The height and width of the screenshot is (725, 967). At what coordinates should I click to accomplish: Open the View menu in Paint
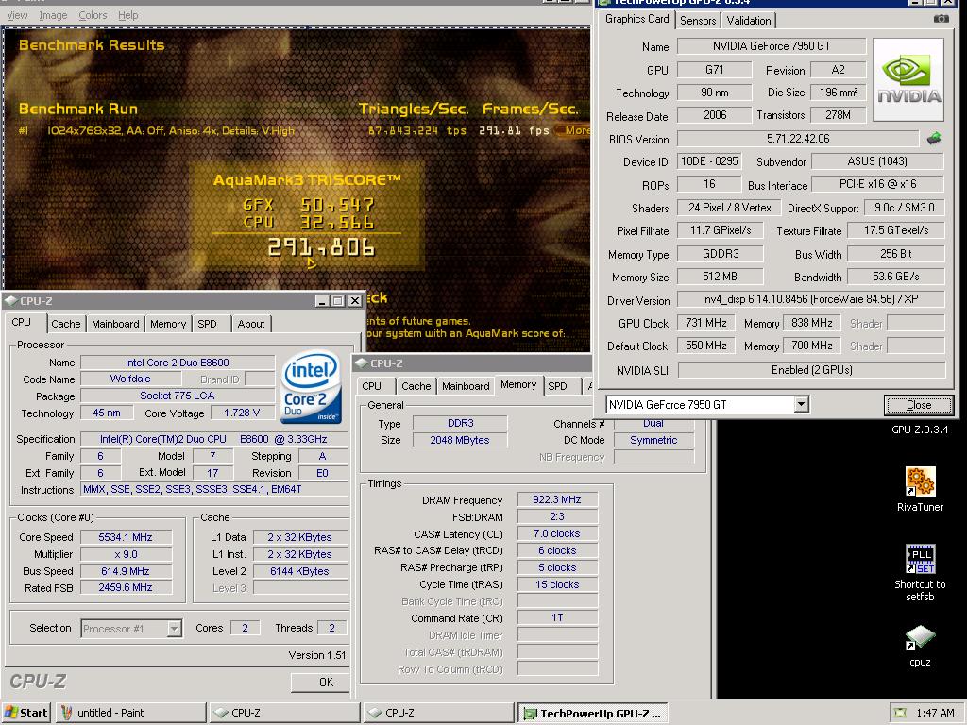(x=17, y=15)
